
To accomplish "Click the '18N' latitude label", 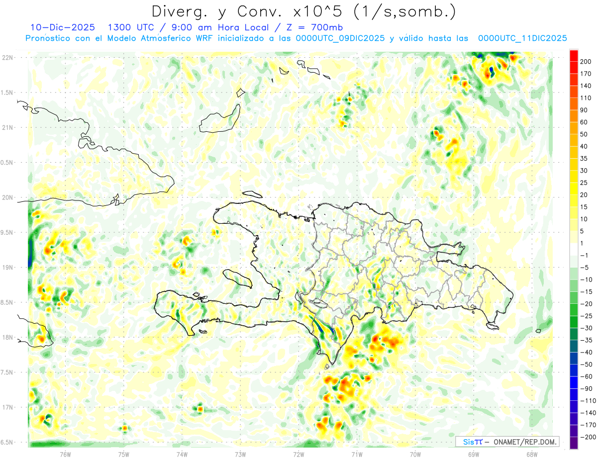I will pos(7,338).
